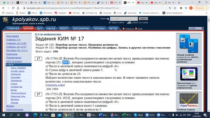Open Презентации in the sidebar
This screenshot has height=118, width=210.
14,58
